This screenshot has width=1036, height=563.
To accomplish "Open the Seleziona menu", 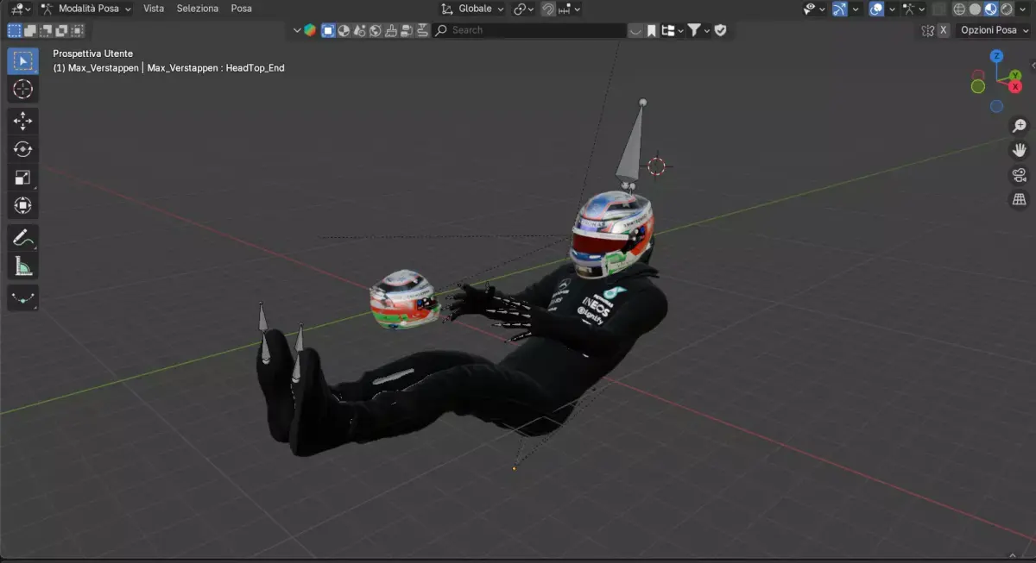I will [198, 9].
